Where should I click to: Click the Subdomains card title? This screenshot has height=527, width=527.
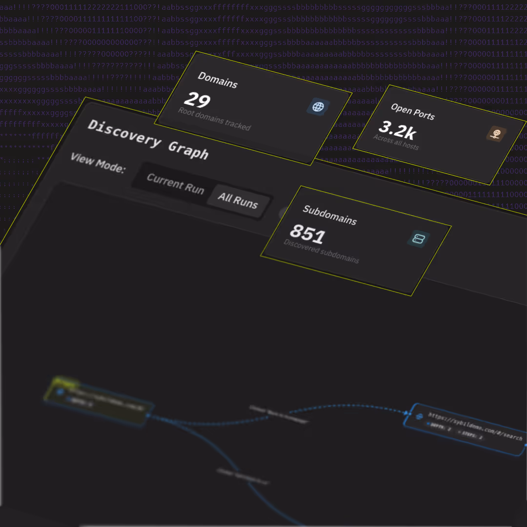330,215
